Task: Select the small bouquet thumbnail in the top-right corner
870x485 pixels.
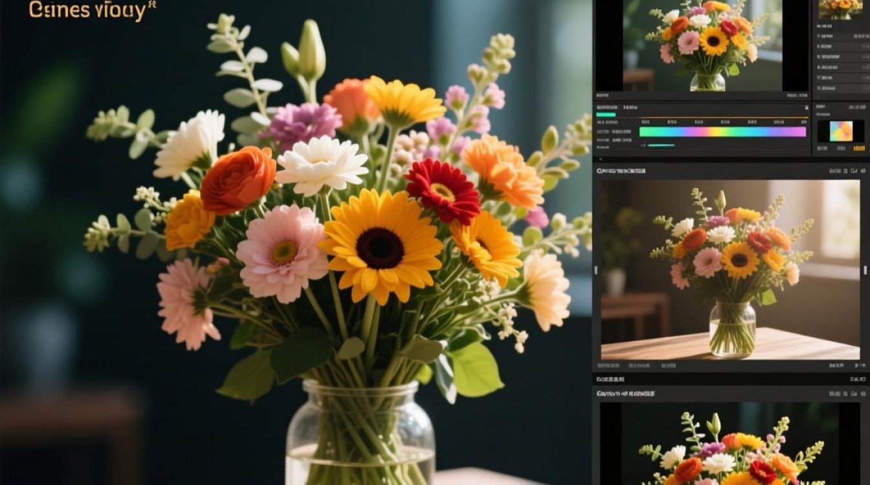Action: [x=841, y=10]
